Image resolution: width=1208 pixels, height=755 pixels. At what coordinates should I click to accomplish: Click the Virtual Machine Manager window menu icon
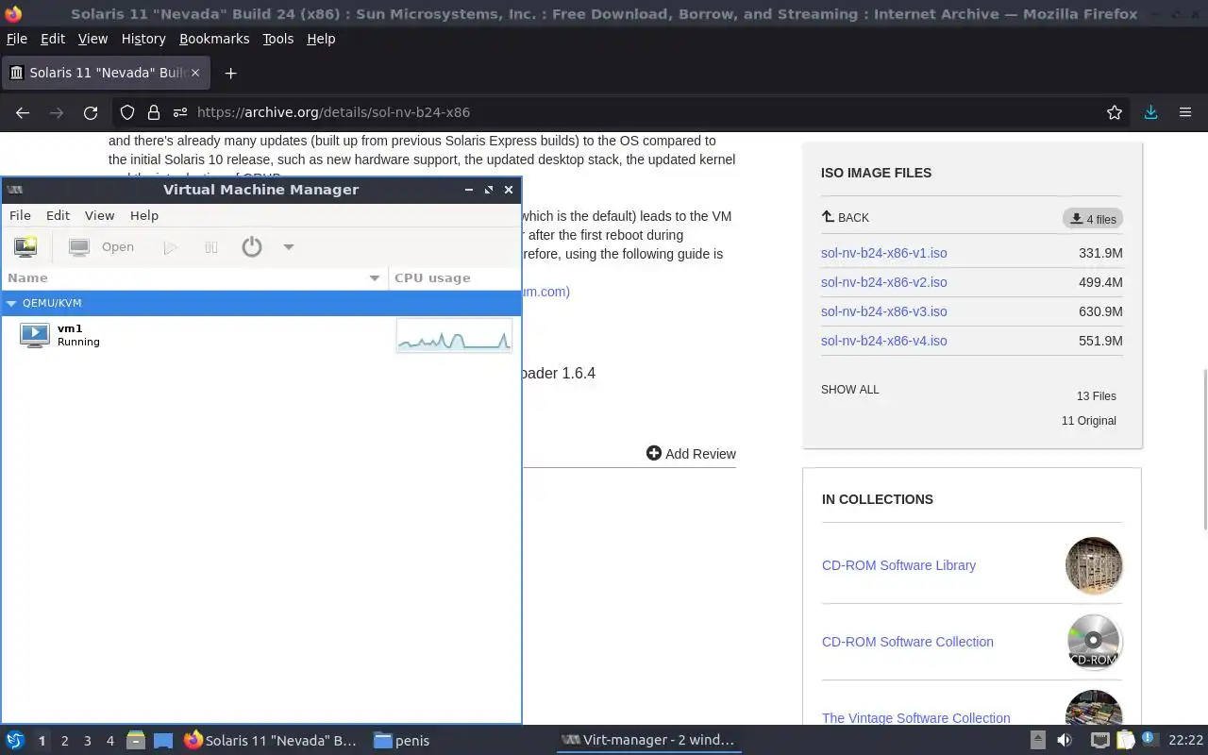[x=14, y=190]
